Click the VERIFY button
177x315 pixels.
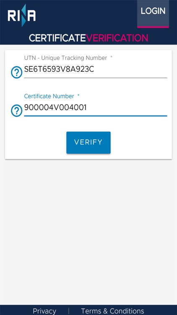pos(88,143)
